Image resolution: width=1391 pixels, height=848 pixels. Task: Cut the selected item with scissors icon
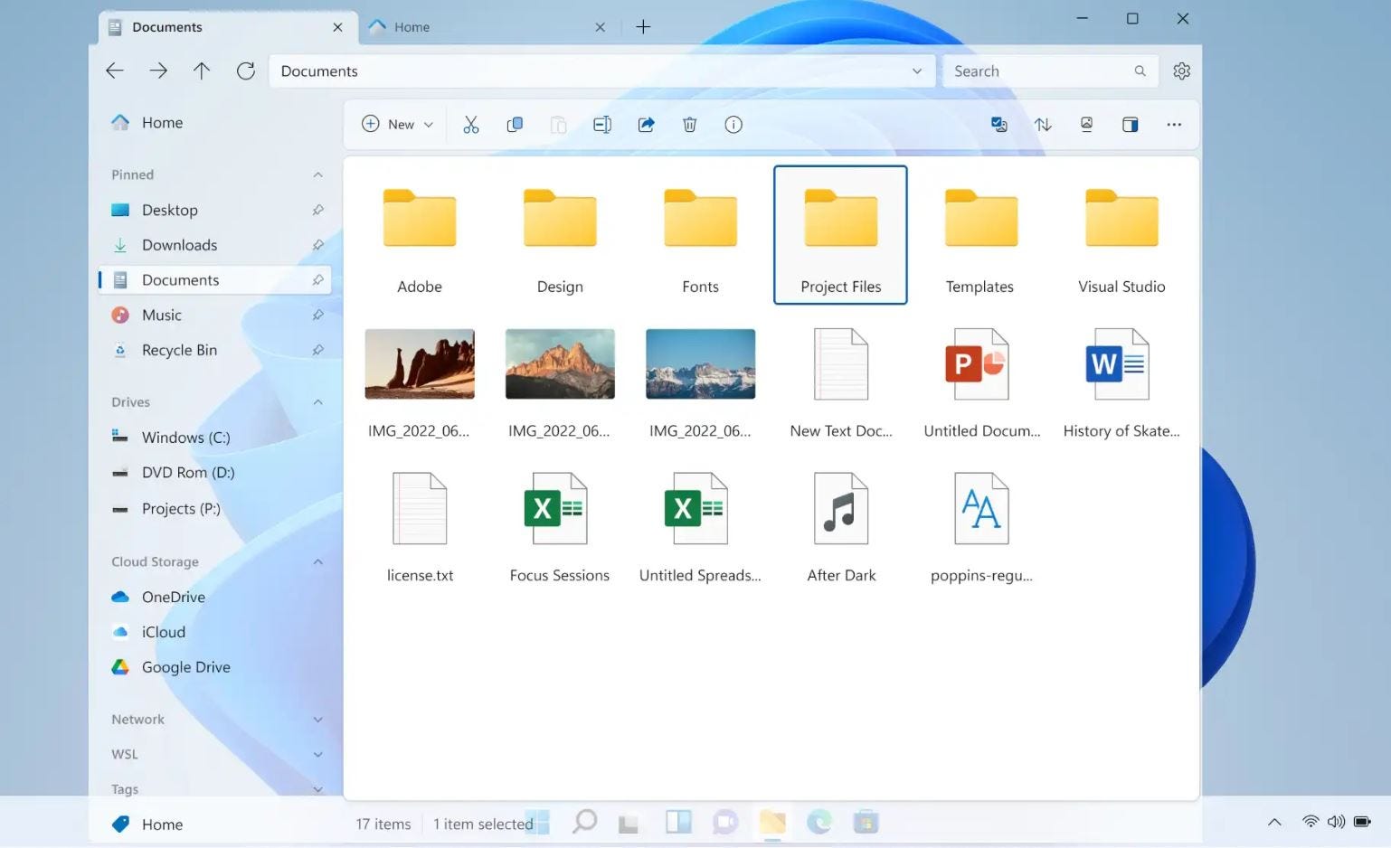470,125
